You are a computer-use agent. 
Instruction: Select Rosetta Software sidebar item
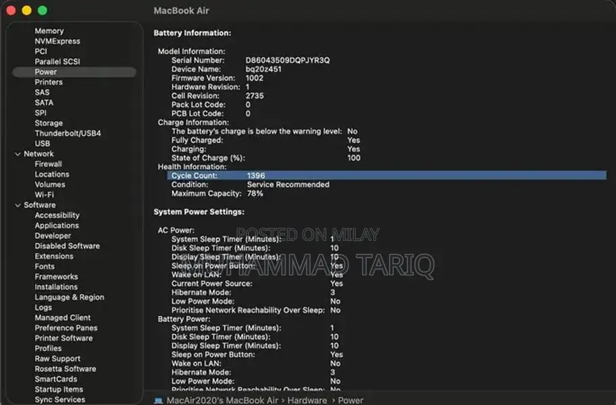point(66,369)
